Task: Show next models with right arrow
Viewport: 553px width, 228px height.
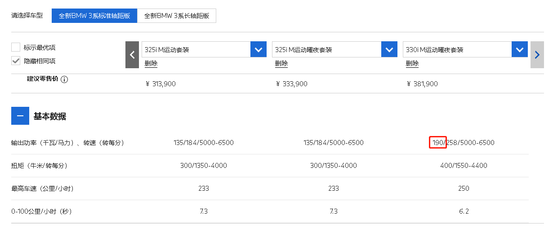Action: pyautogui.click(x=537, y=55)
